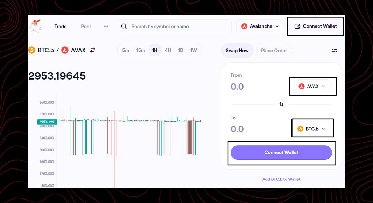This screenshot has width=373, height=203.
Task: Switch to the Swap Now tab
Action: pos(237,51)
